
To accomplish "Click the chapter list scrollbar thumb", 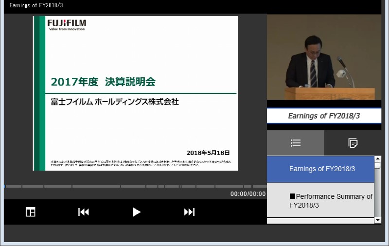I will tap(378, 165).
